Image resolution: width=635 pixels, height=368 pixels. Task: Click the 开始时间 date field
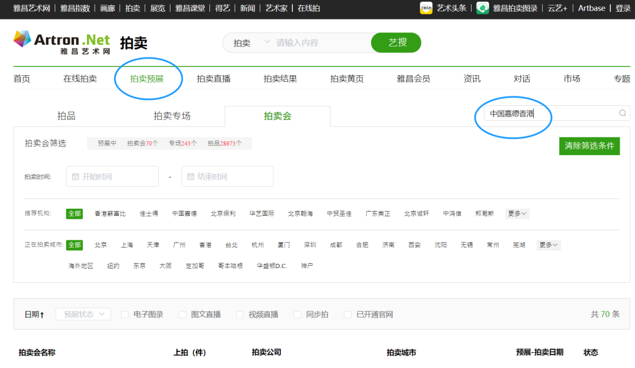pyautogui.click(x=112, y=176)
